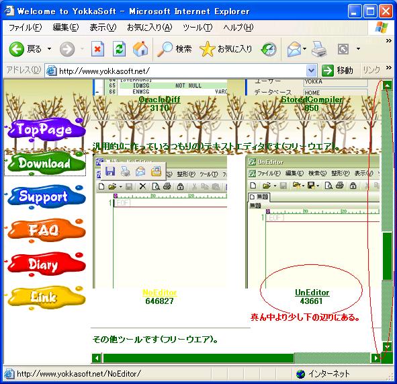Open the 表示(V) menu
This screenshot has width=397, height=384.
coord(103,27)
